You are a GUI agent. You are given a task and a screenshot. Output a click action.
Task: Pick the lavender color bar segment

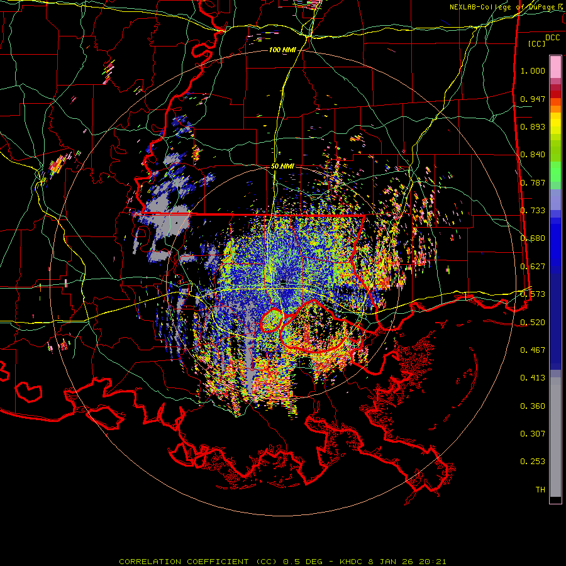pyautogui.click(x=555, y=199)
